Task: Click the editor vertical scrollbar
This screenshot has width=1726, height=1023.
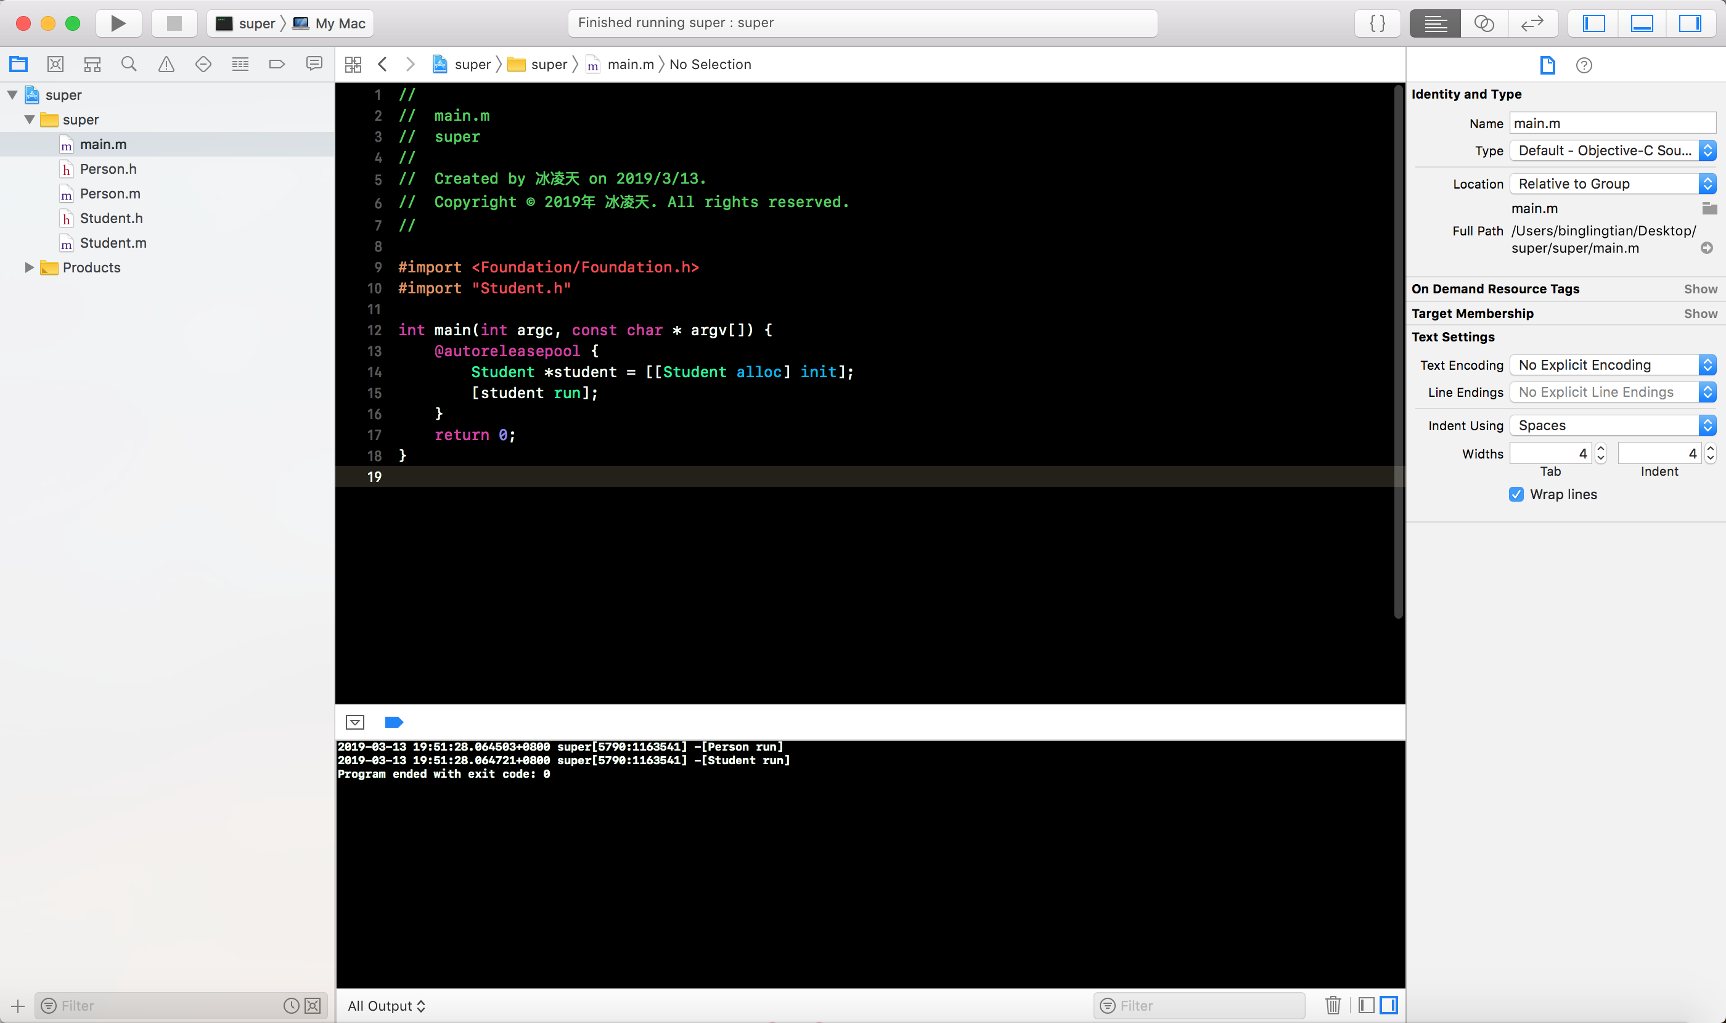Action: click(x=1398, y=351)
